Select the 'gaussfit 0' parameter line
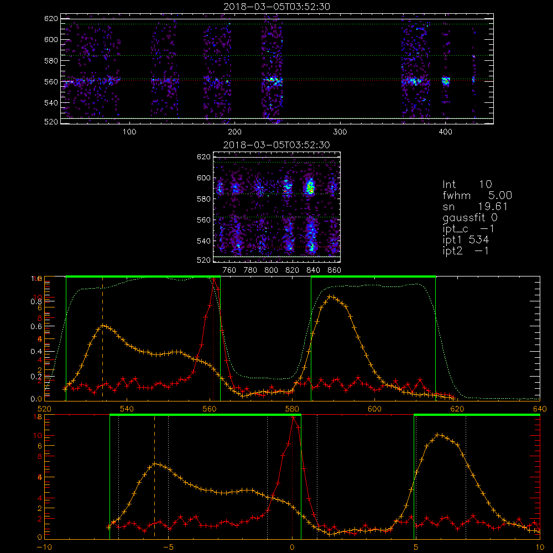The height and width of the screenshot is (553, 553). click(469, 218)
